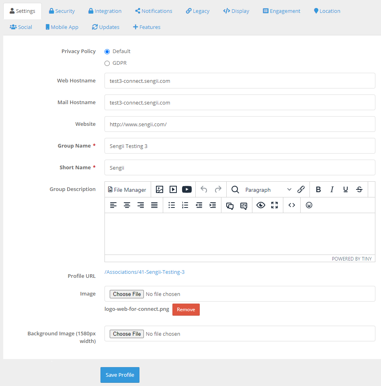Edit the Group Name field
This screenshot has width=381, height=386.
tap(240, 146)
